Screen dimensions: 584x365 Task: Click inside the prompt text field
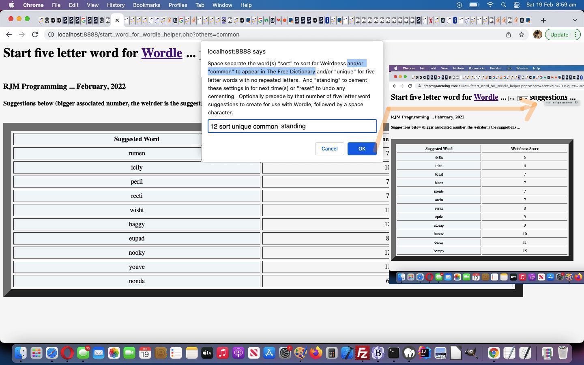coord(292,126)
